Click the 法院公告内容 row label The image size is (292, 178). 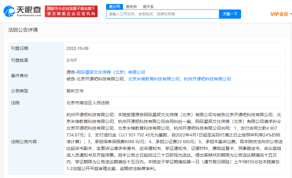24,142
